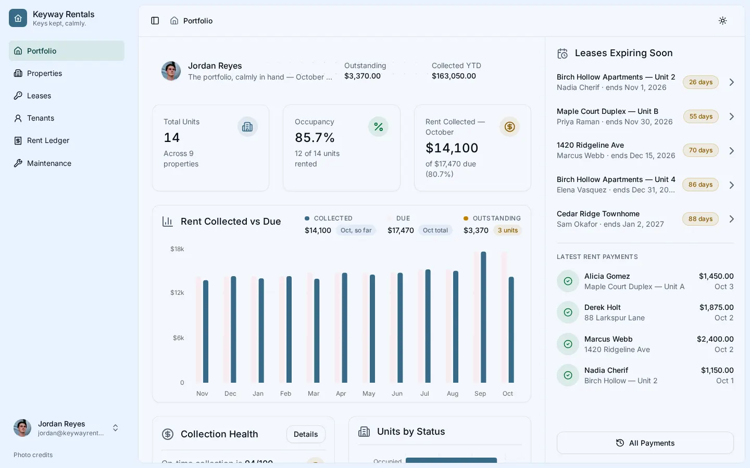Screen dimensions: 750x468
Task: Switch theme with the sun icon
Action: click(722, 21)
